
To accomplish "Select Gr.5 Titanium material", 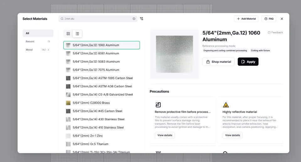I will tap(102, 144).
